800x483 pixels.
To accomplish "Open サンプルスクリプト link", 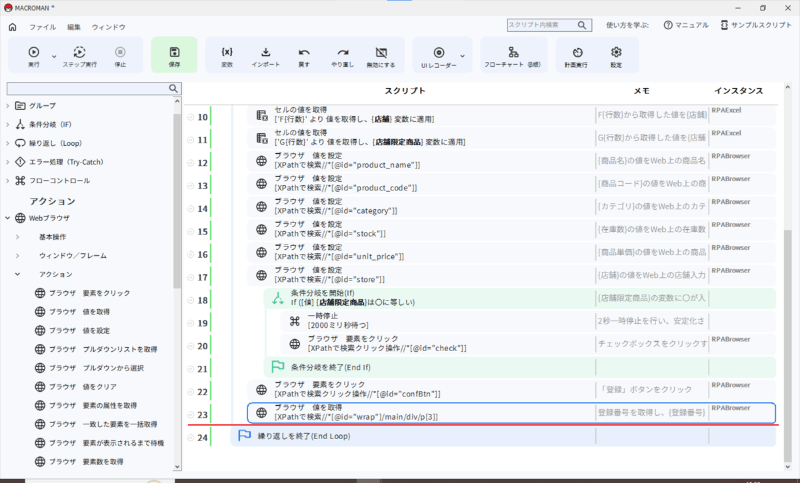I will click(756, 25).
